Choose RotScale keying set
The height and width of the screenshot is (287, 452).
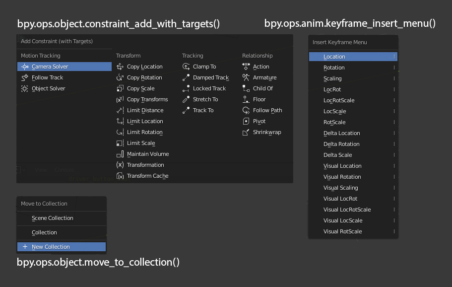tap(353, 122)
